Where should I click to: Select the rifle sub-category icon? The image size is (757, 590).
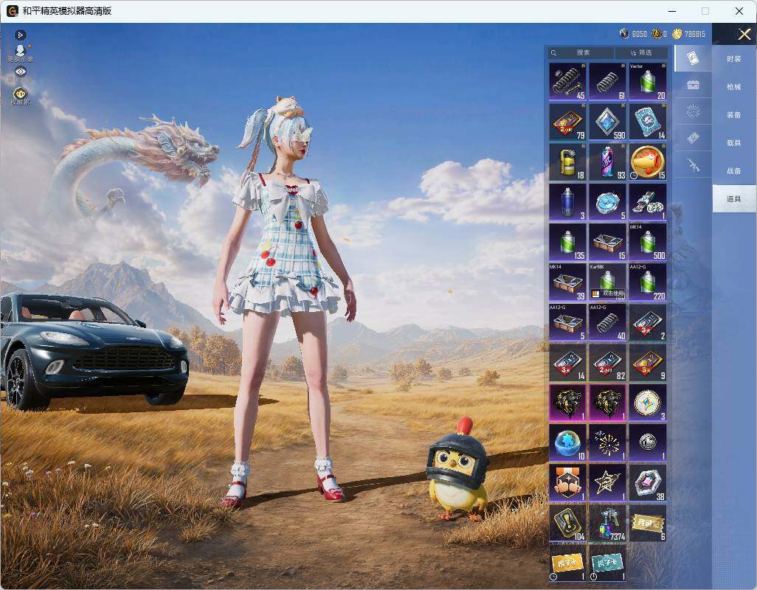pos(694,165)
